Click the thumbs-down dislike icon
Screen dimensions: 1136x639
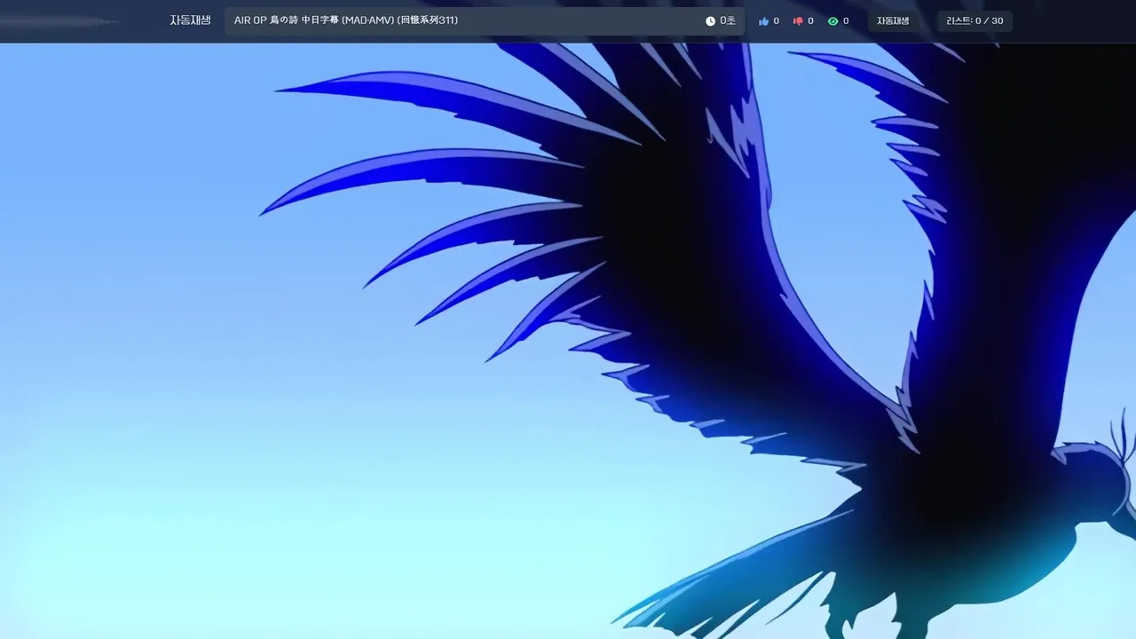798,21
